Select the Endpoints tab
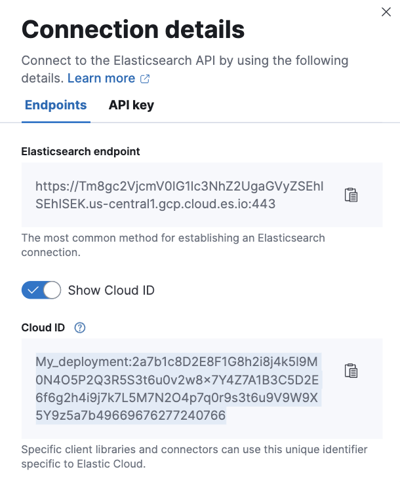Image resolution: width=400 pixels, height=482 pixels. tap(56, 105)
